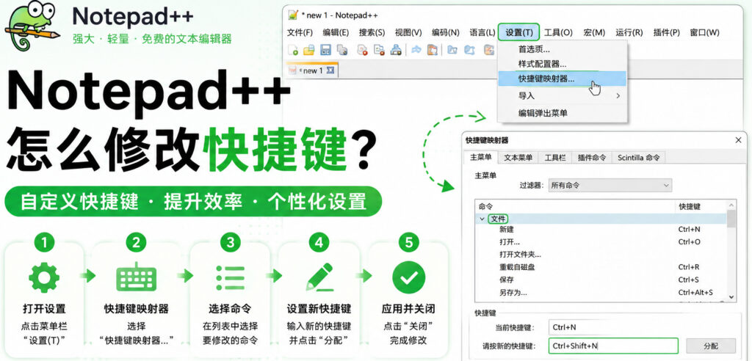Image resolution: width=752 pixels, height=361 pixels.
Task: Open the 宏(M) menu
Action: (594, 32)
